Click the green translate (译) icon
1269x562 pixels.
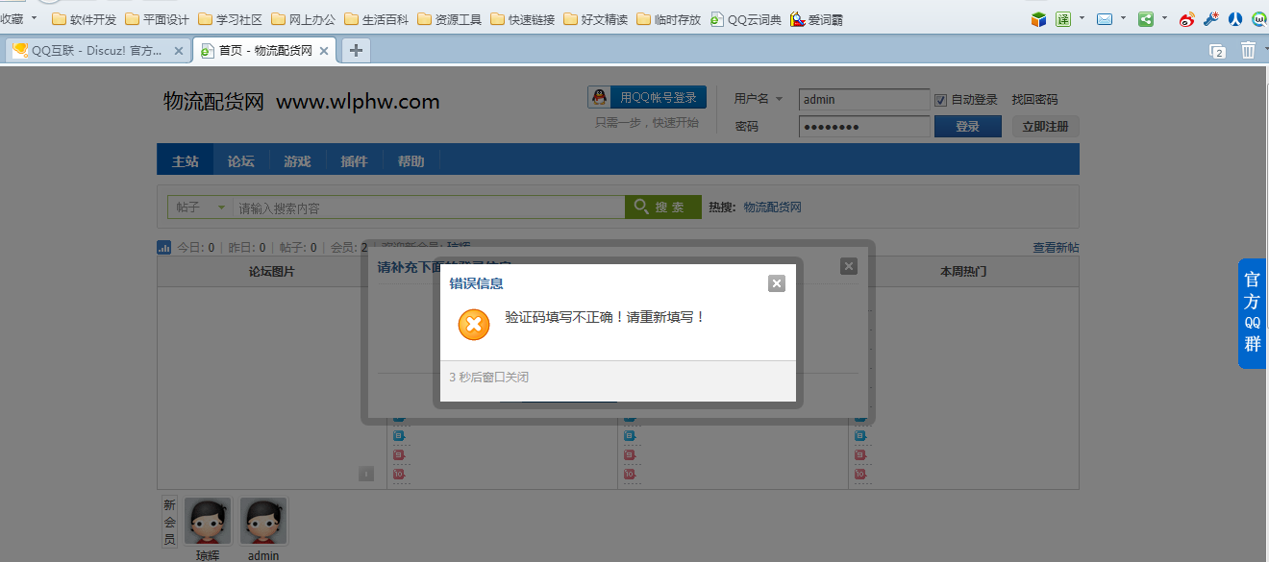[1063, 19]
